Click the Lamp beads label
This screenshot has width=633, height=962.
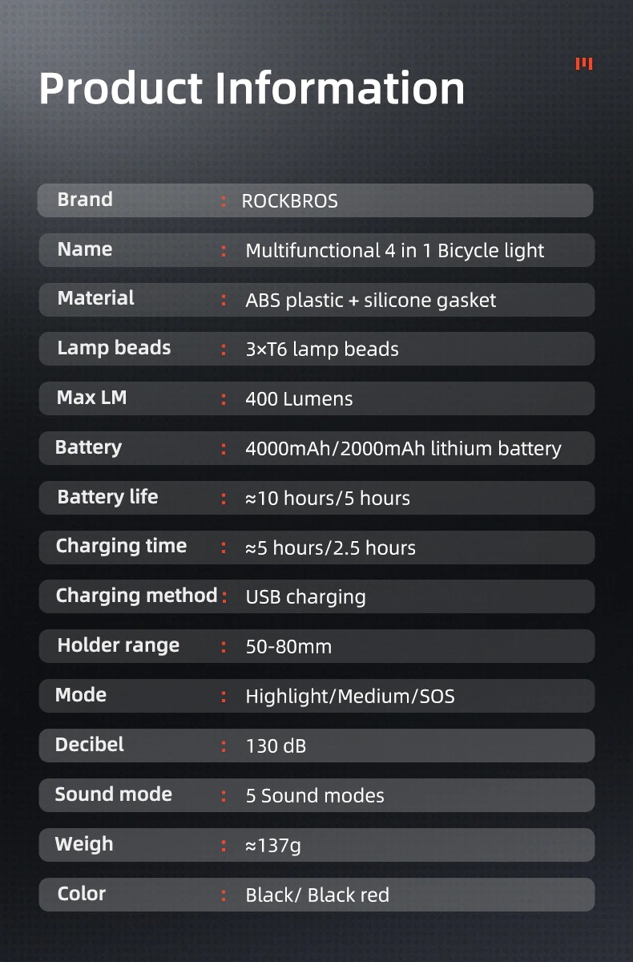pos(114,348)
